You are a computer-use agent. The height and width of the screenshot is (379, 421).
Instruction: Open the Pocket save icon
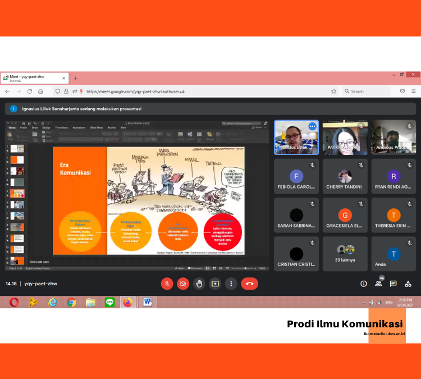(x=402, y=92)
